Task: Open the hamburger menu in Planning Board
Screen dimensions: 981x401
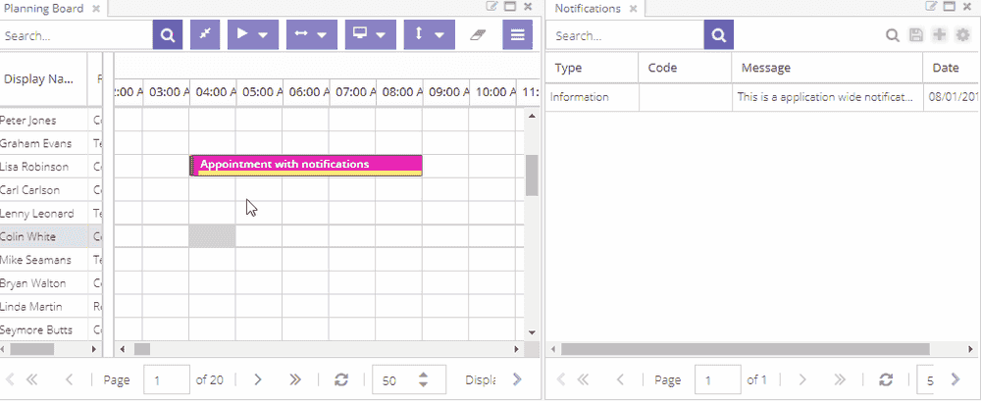Action: pyautogui.click(x=517, y=35)
